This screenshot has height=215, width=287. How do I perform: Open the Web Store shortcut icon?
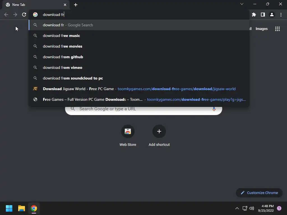tap(128, 131)
